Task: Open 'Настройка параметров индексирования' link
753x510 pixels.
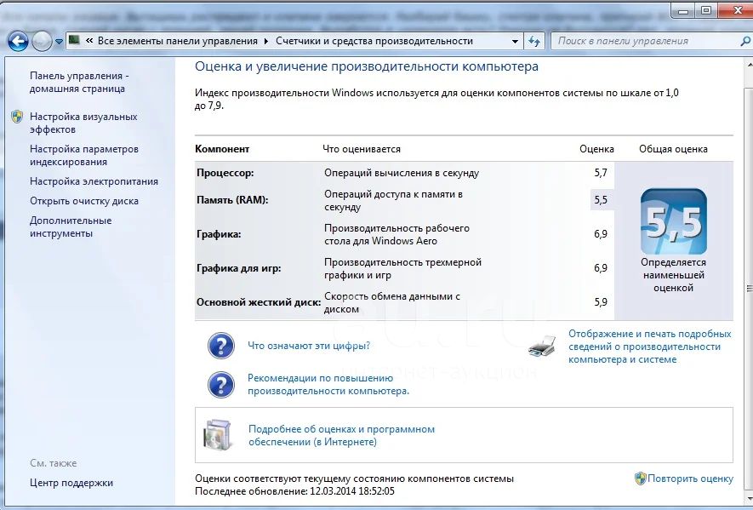Action: pyautogui.click(x=84, y=155)
